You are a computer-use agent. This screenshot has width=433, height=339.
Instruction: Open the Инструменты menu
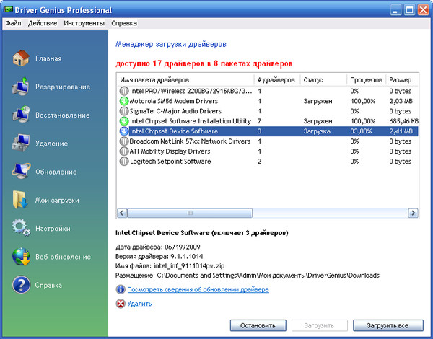84,23
